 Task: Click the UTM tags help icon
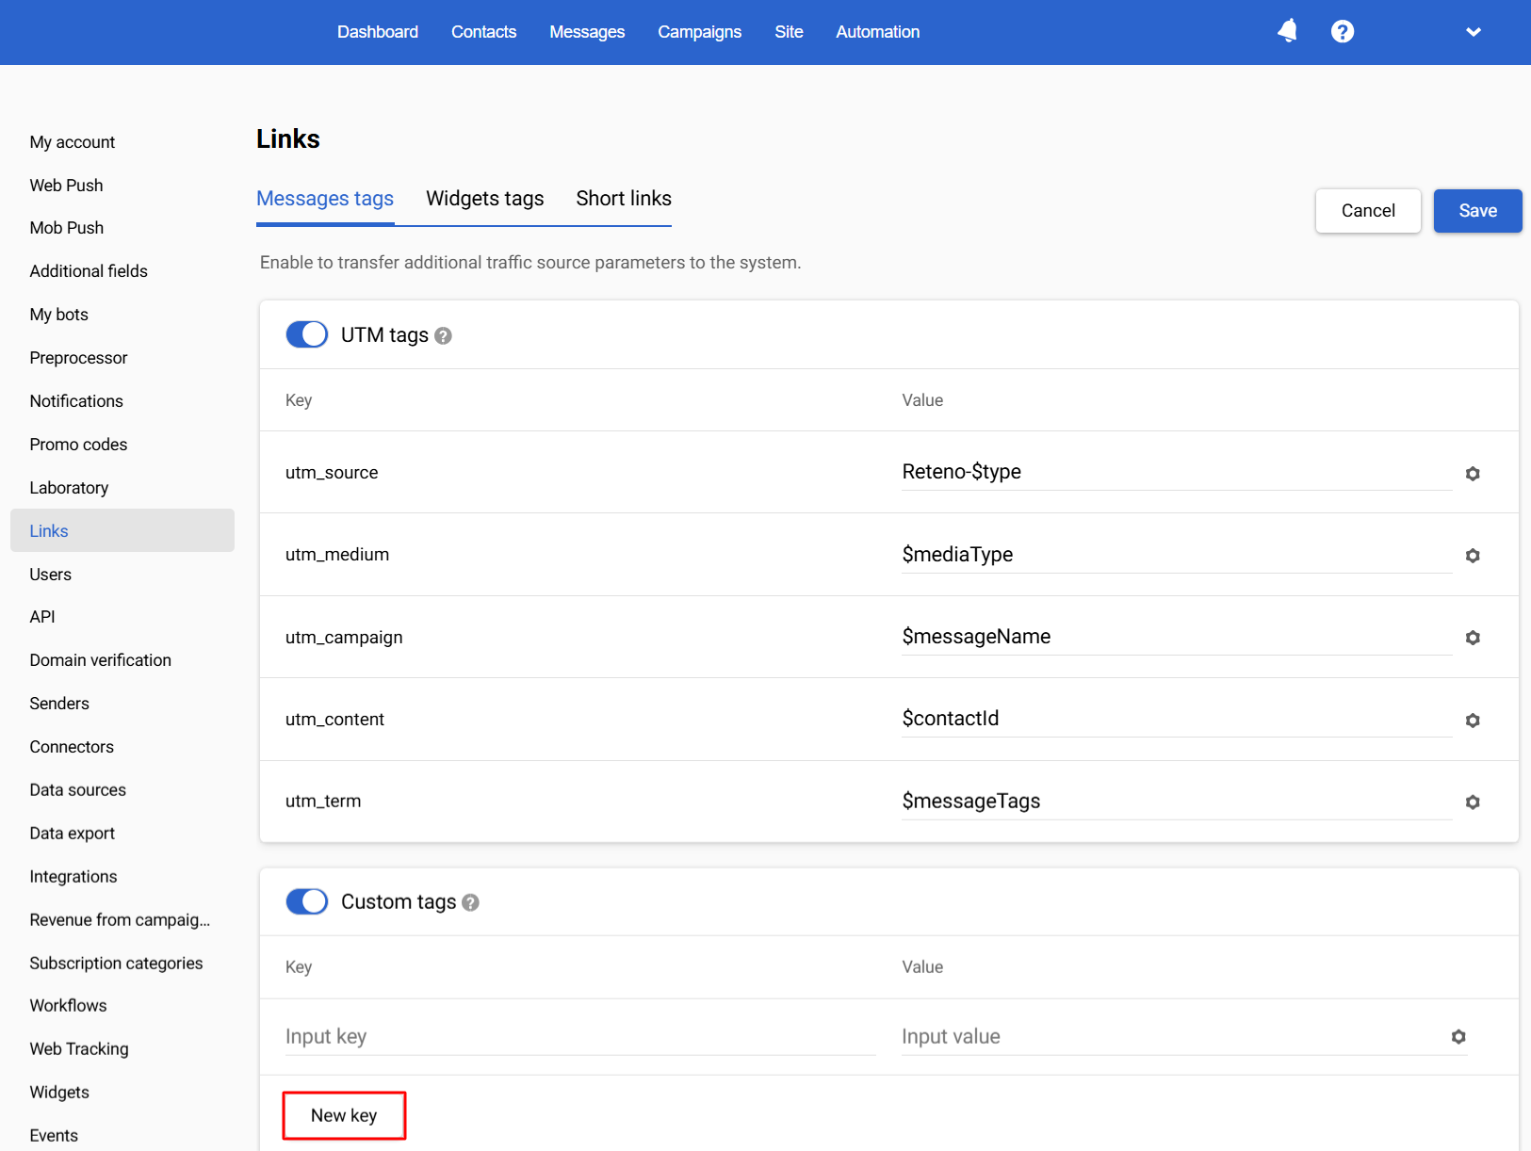click(444, 336)
